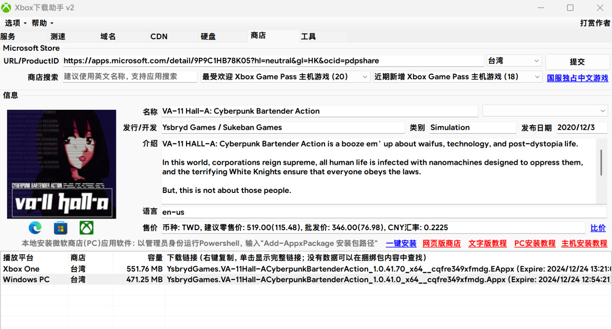Viewport: 612px width, 329px height.
Task: Focus the 商店搜索 search box
Action: coord(130,76)
